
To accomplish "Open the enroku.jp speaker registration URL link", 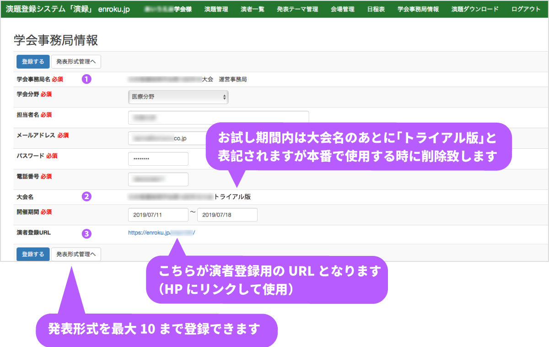I will pyautogui.click(x=162, y=233).
